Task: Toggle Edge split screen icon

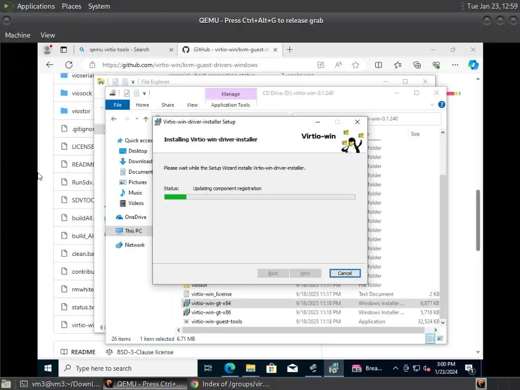Action: pyautogui.click(x=378, y=65)
